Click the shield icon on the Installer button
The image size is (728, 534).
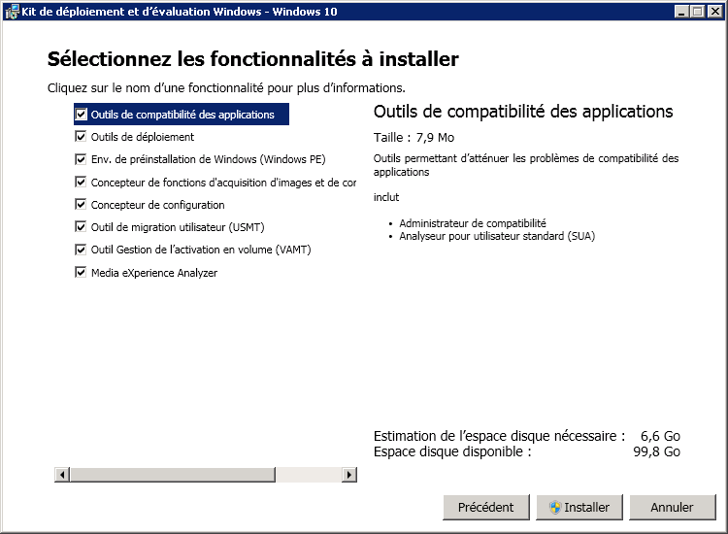tap(554, 507)
